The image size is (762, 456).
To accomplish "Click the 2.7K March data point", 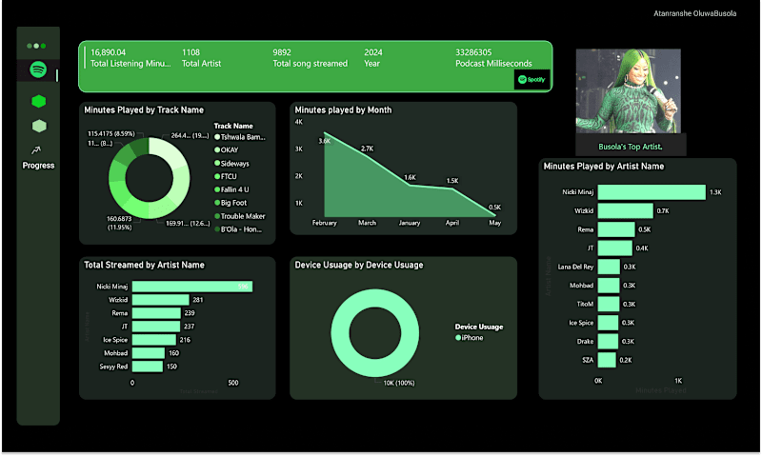I will [x=368, y=156].
